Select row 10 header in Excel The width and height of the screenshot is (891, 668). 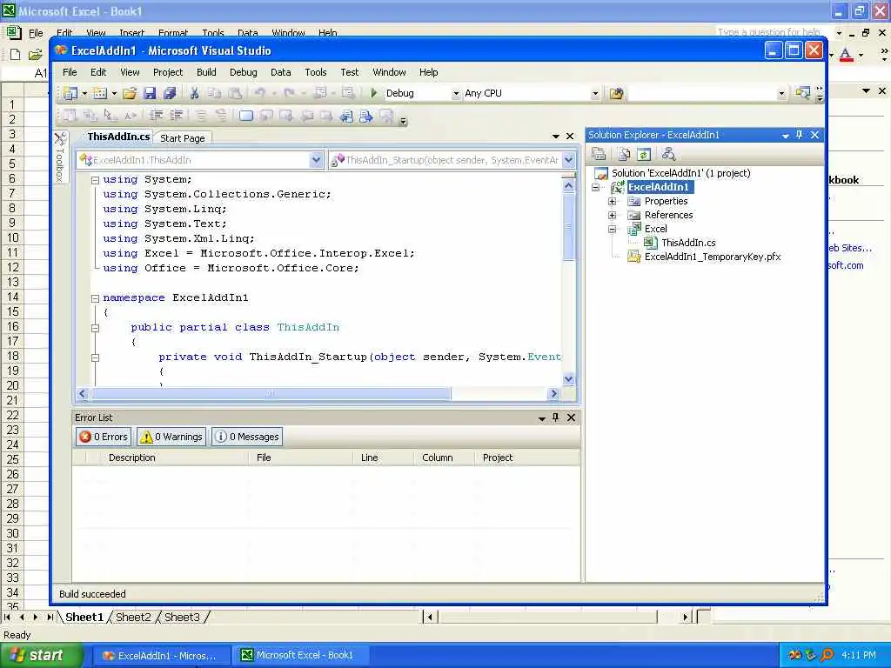point(12,238)
